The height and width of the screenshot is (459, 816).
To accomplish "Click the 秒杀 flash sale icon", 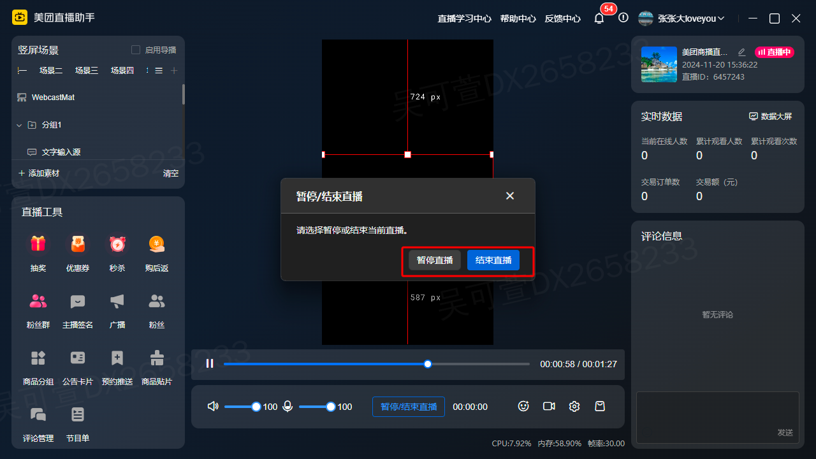I will [x=117, y=245].
